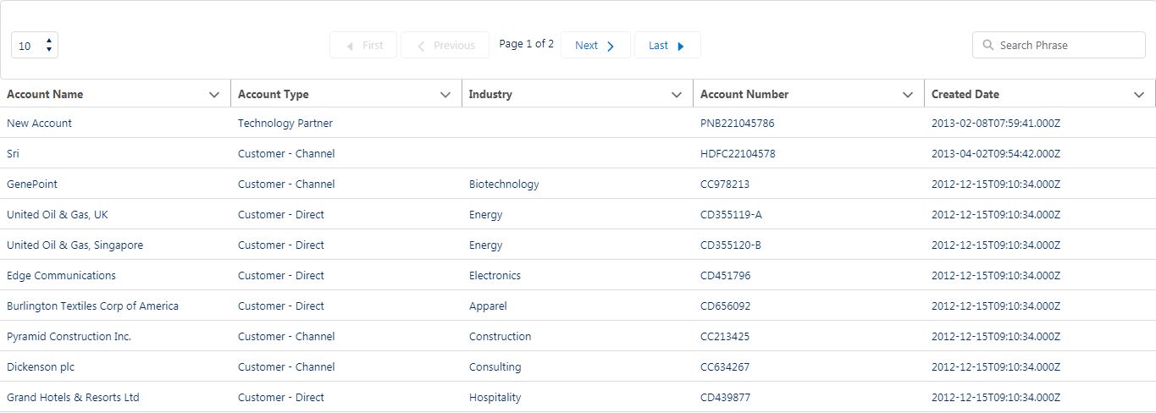Click the magnifier icon in search box

[x=987, y=46]
